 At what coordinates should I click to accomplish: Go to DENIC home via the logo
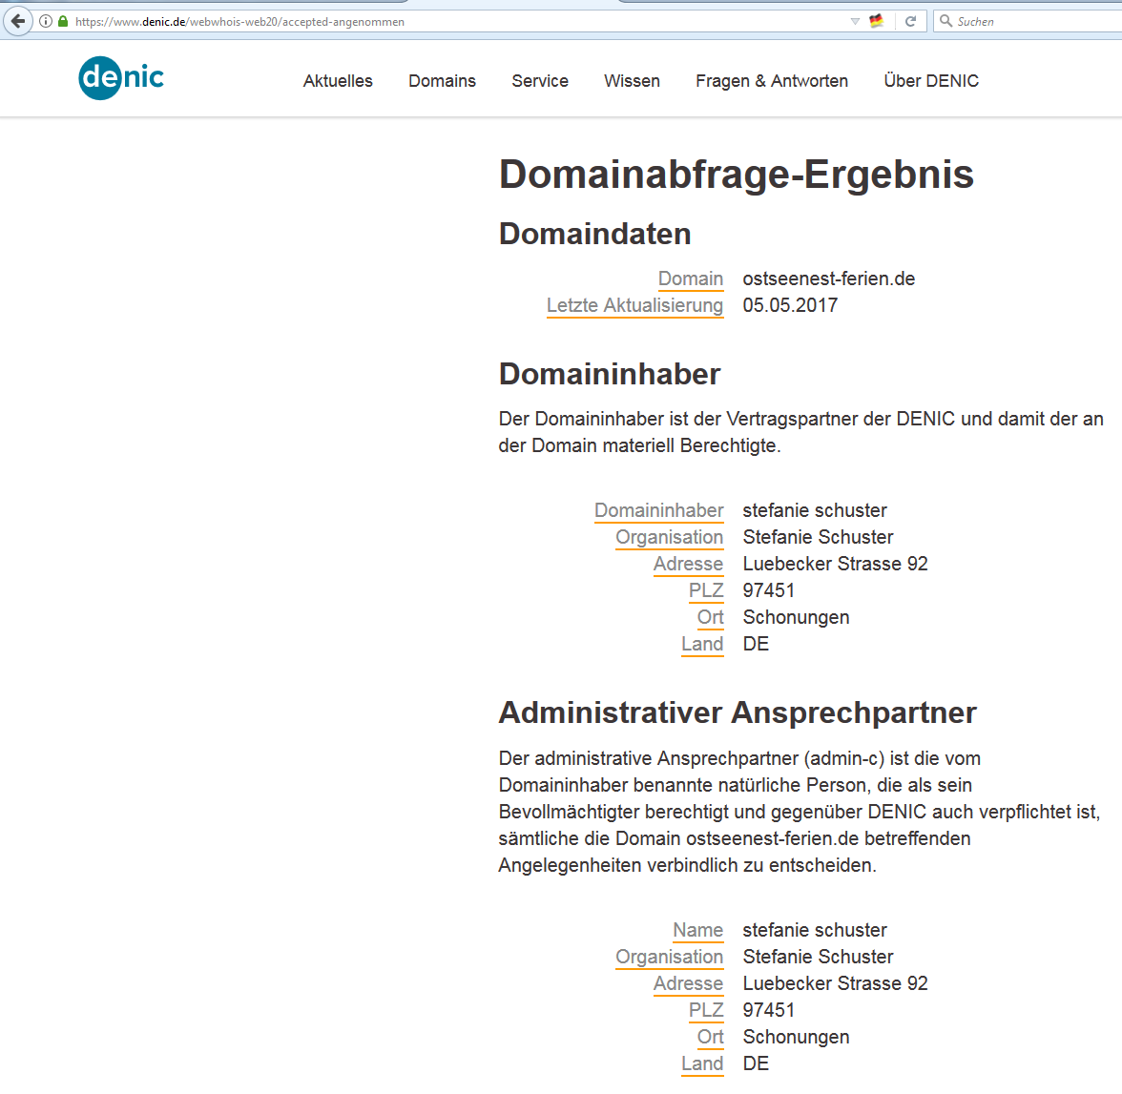121,77
